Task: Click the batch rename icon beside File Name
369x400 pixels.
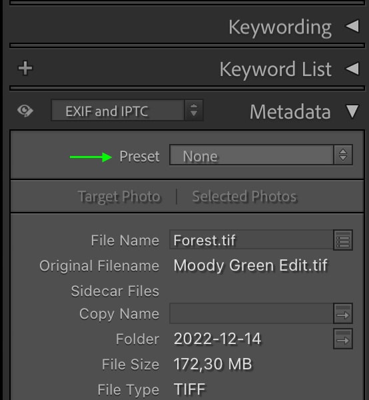Action: tap(343, 240)
